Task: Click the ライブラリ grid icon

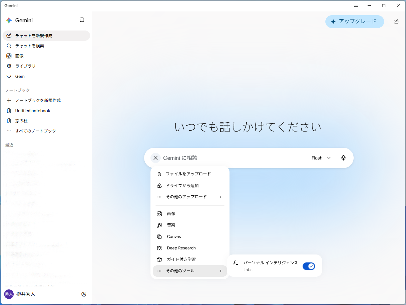Action: pyautogui.click(x=9, y=66)
